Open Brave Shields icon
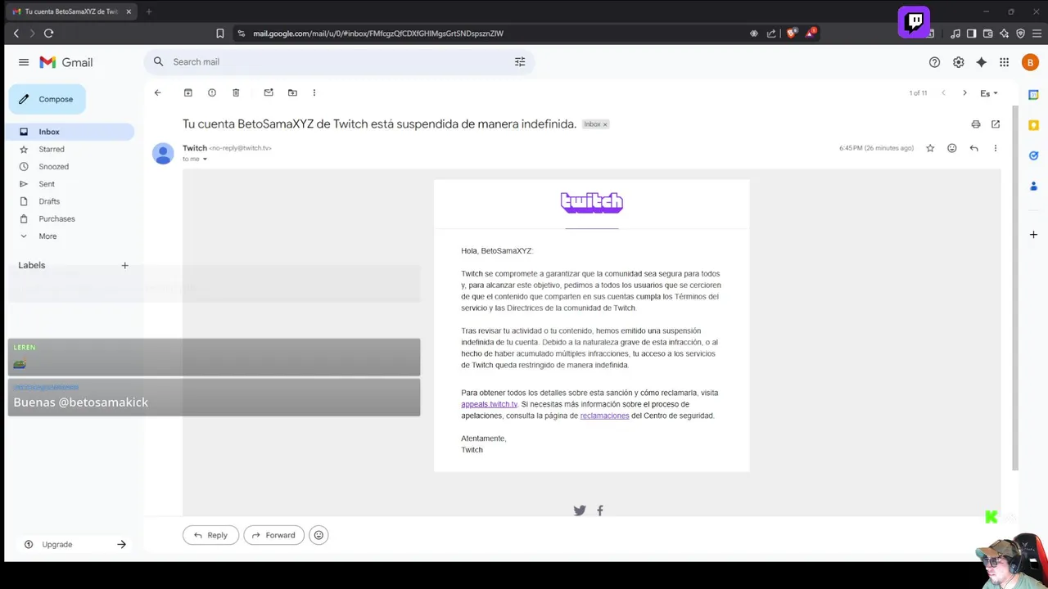1048x589 pixels. click(x=791, y=34)
